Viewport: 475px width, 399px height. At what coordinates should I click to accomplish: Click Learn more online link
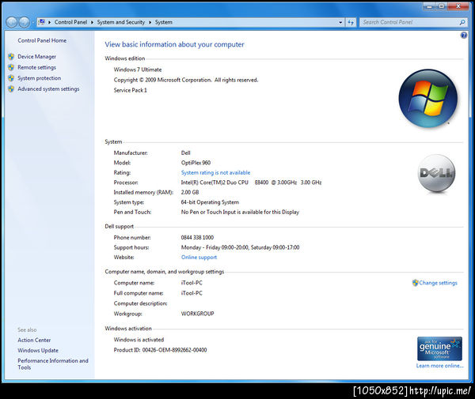[439, 366]
